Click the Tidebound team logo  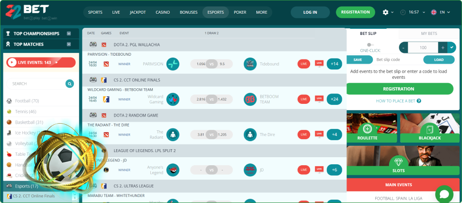pos(250,64)
